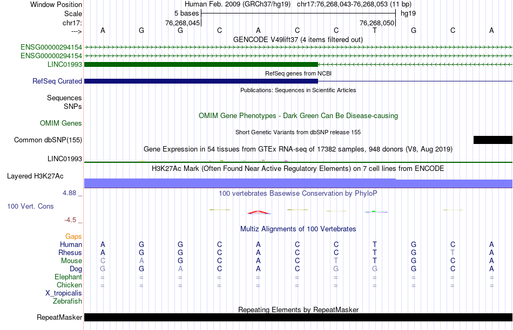Open Repeating Elements by RepeatMasker title
The height and width of the screenshot is (330, 513).
coord(298,310)
